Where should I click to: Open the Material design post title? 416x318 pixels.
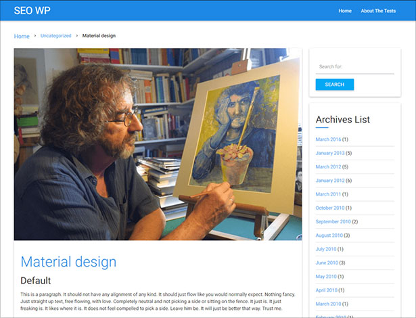(x=68, y=261)
